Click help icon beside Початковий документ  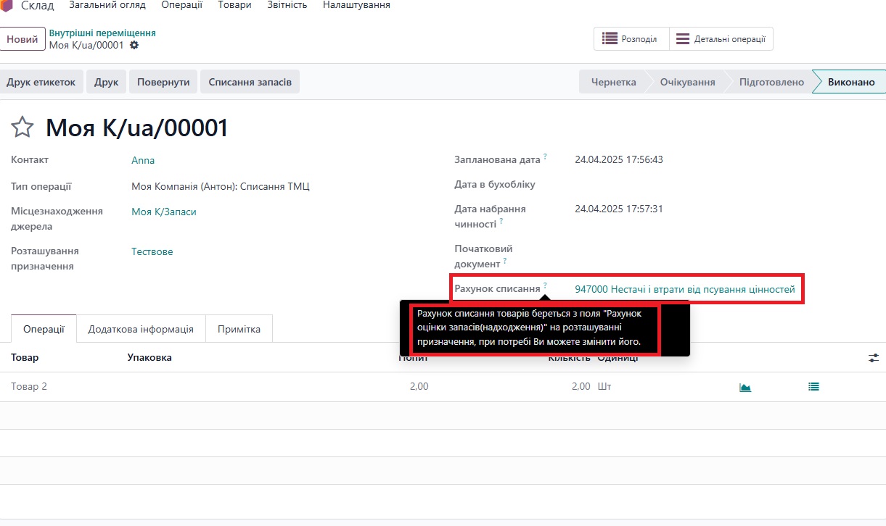tap(504, 261)
